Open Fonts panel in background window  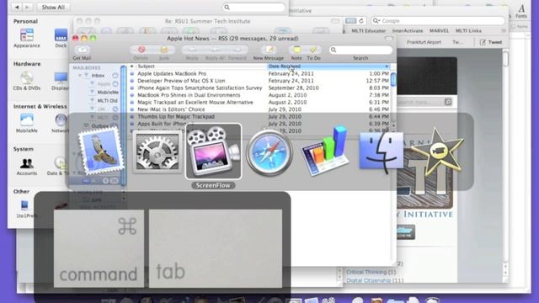521,11
